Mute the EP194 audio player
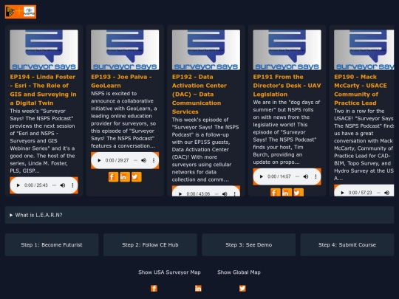Screen dimensions: 399x299 pos(63,185)
